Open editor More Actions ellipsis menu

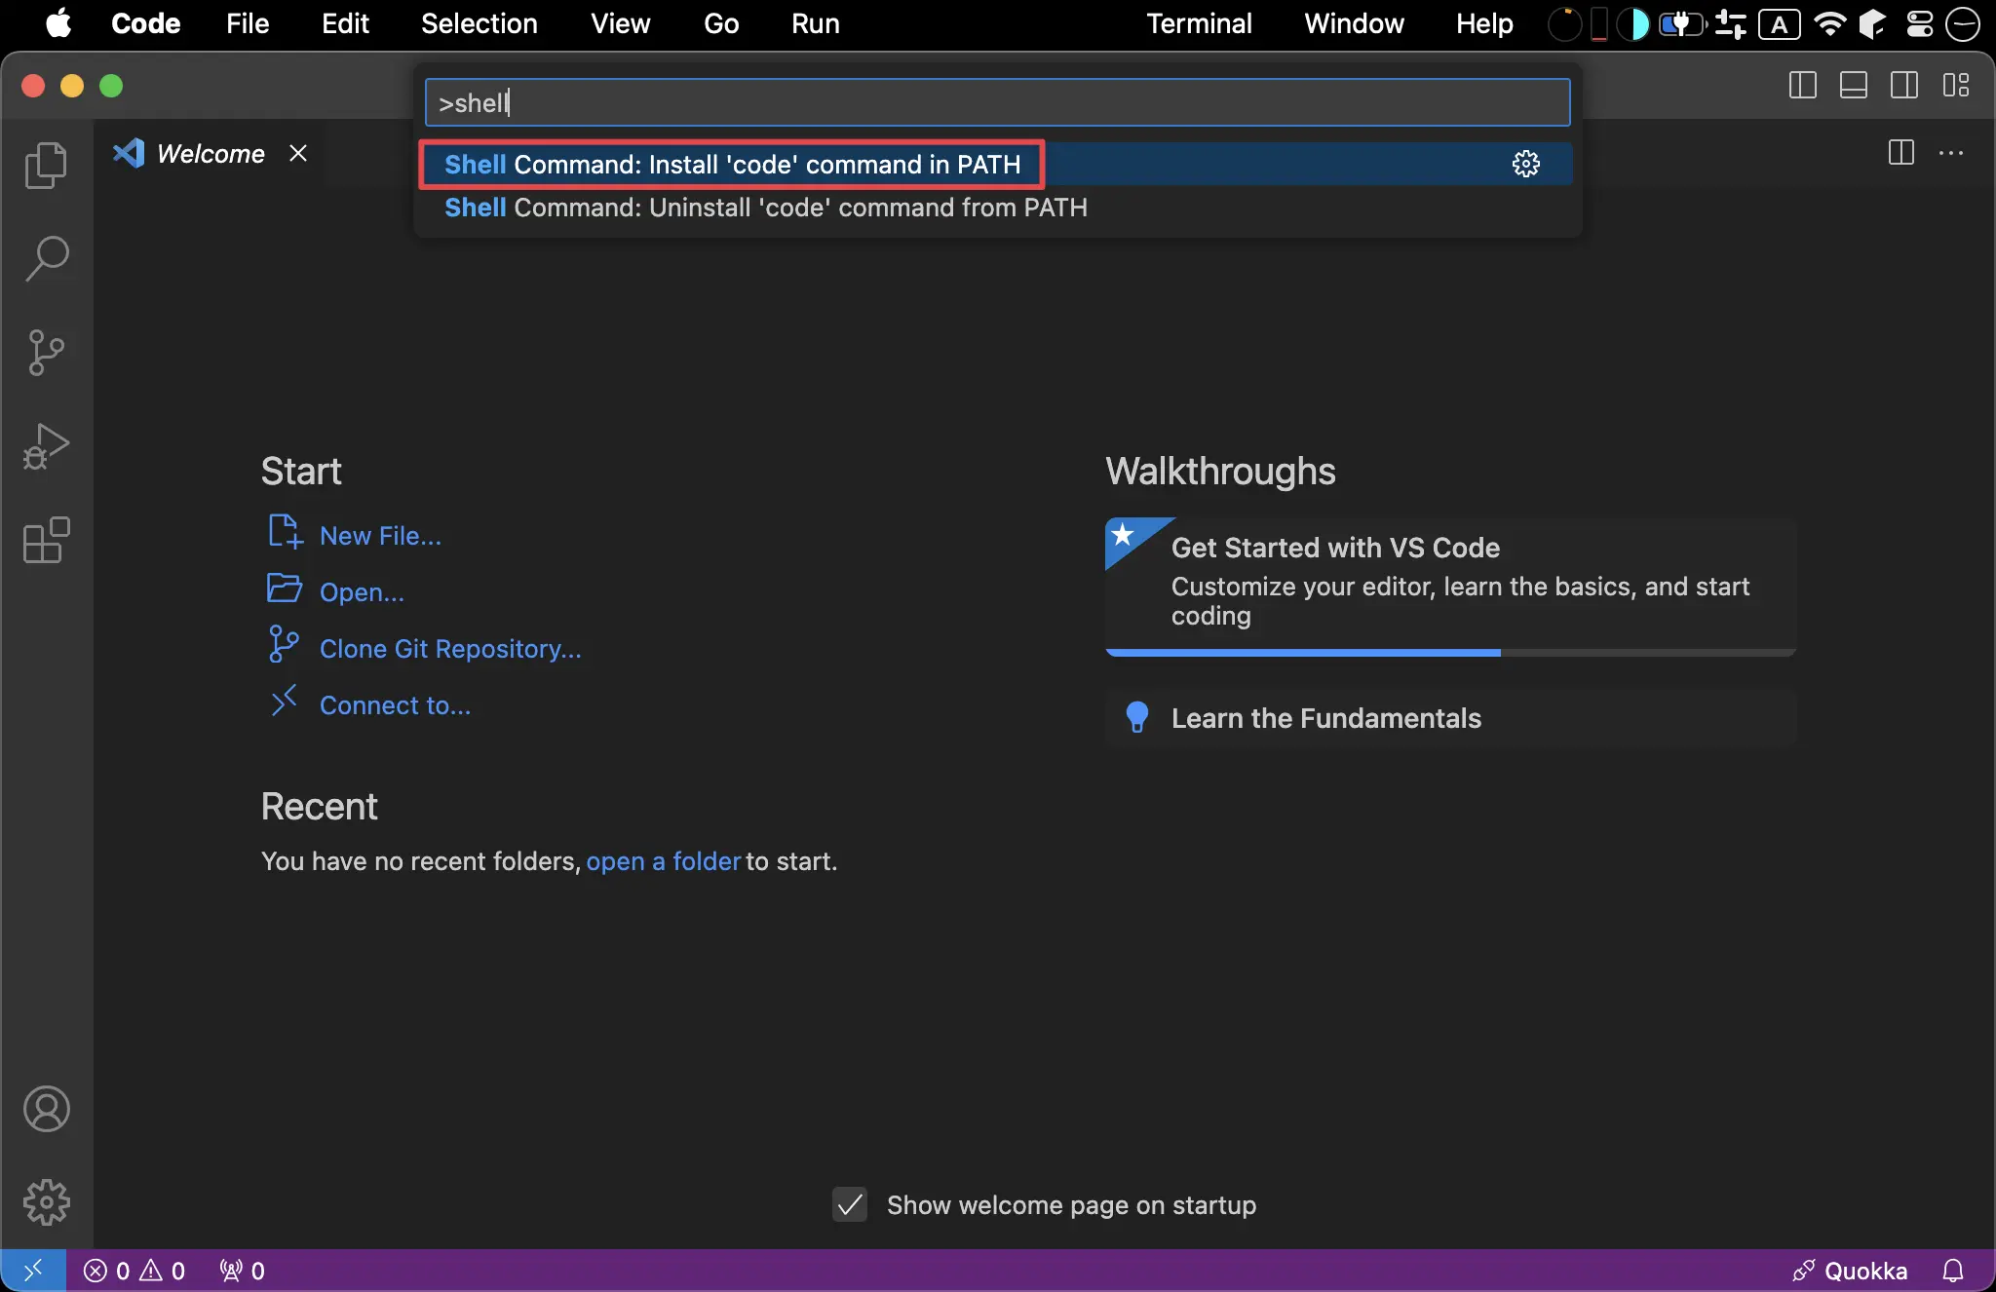coord(1951,153)
